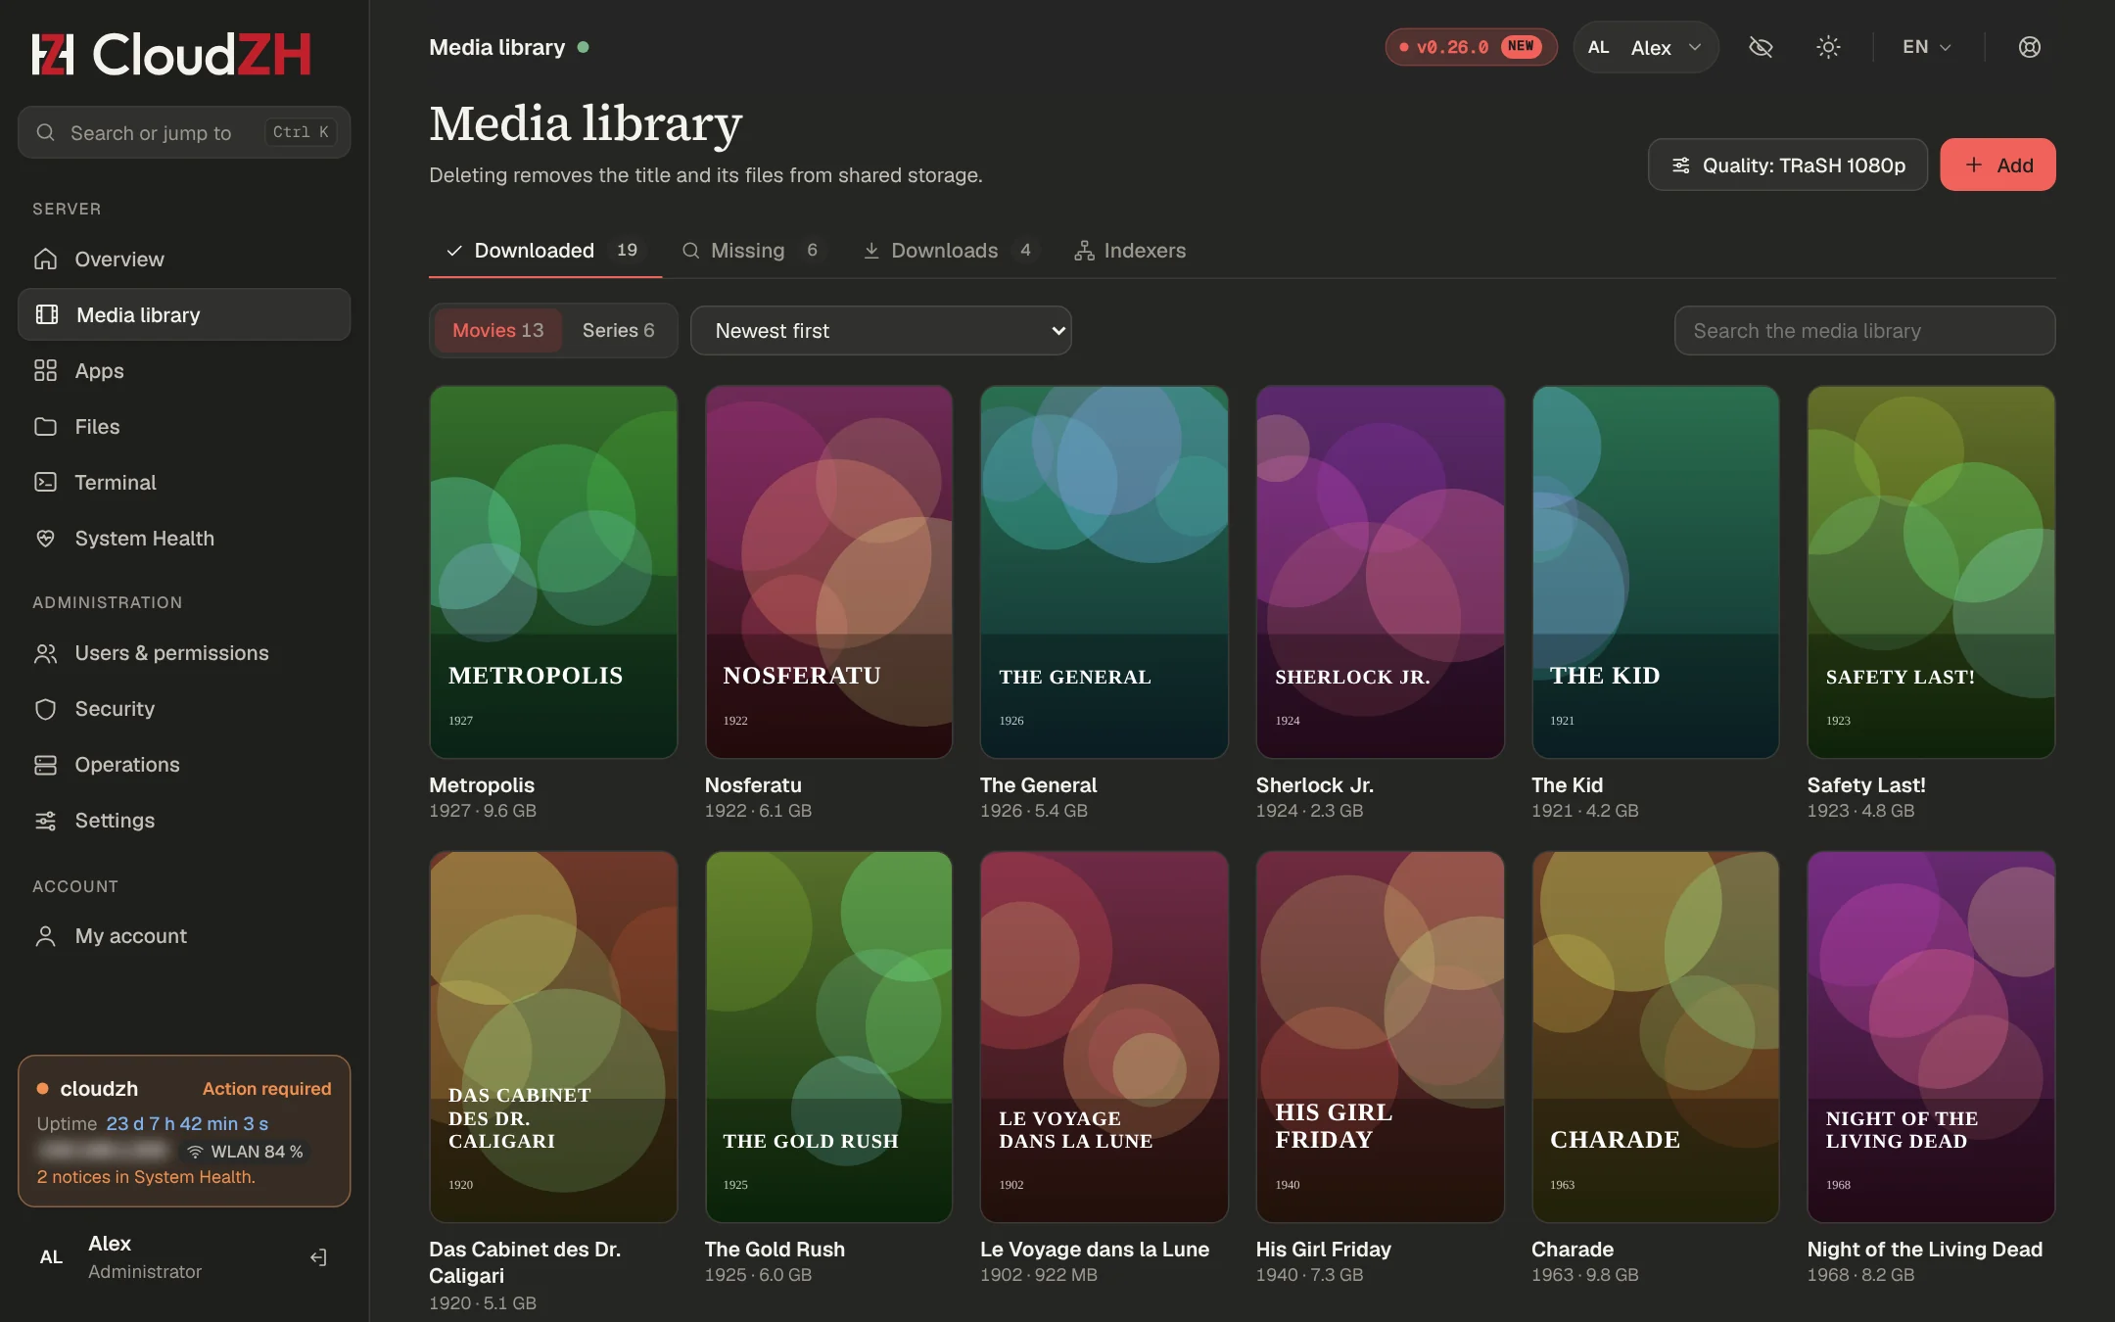
Task: Click the WLAN 84 % signal indicator
Action: point(245,1152)
